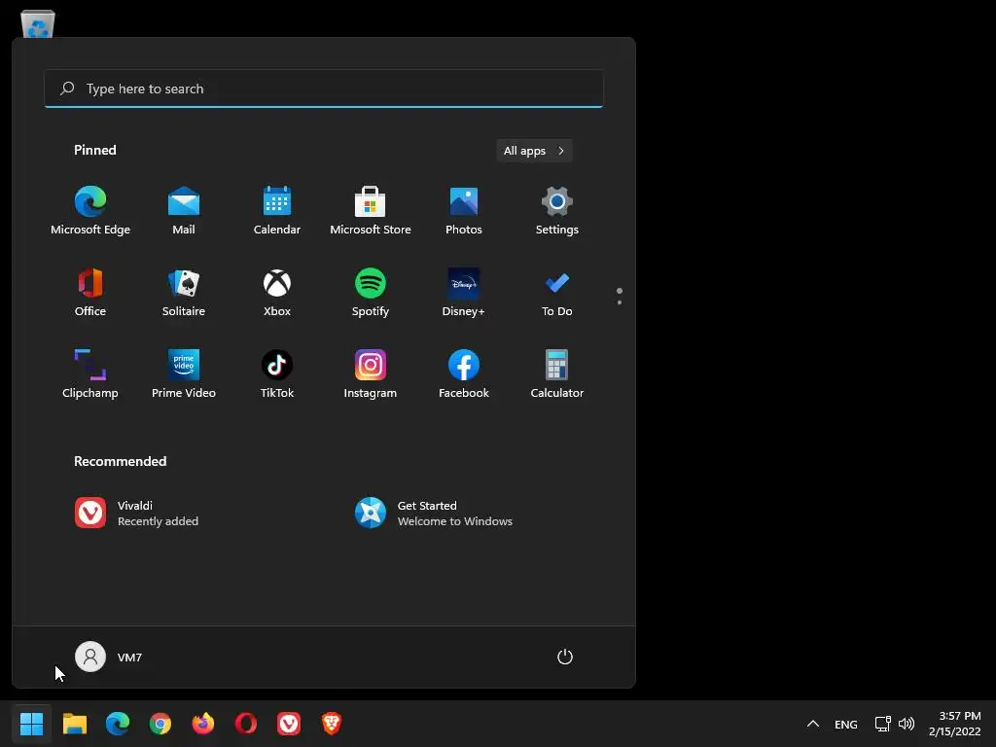Launch the Photos app
This screenshot has width=996, height=747.
click(464, 211)
